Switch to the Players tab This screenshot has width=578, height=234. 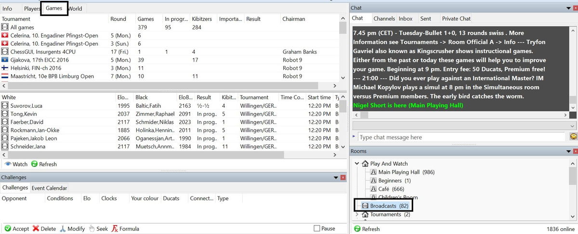[32, 9]
